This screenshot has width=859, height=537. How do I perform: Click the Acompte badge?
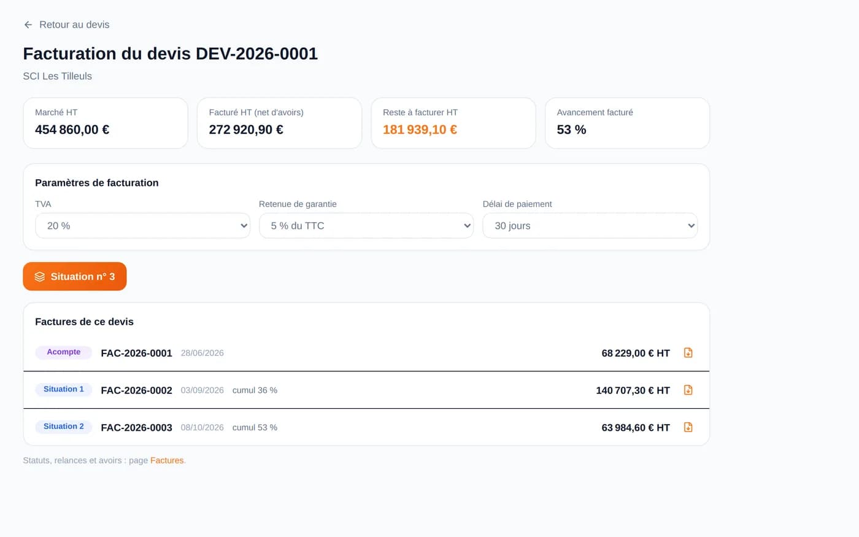64,352
